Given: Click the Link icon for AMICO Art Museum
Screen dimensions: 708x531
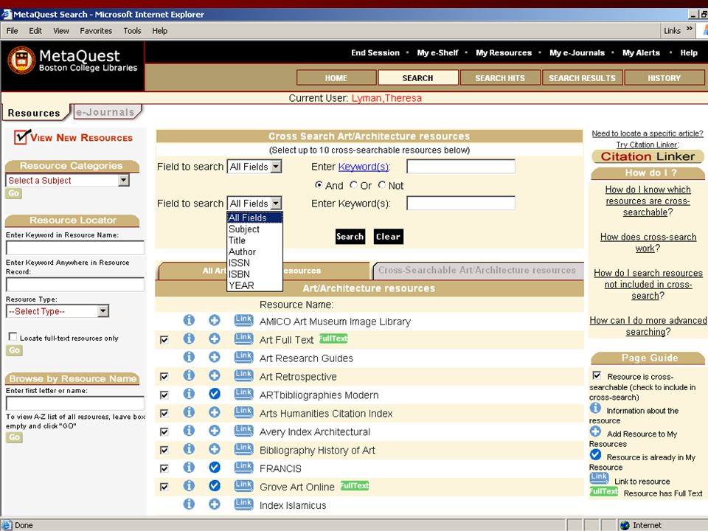Looking at the screenshot, I should [243, 320].
